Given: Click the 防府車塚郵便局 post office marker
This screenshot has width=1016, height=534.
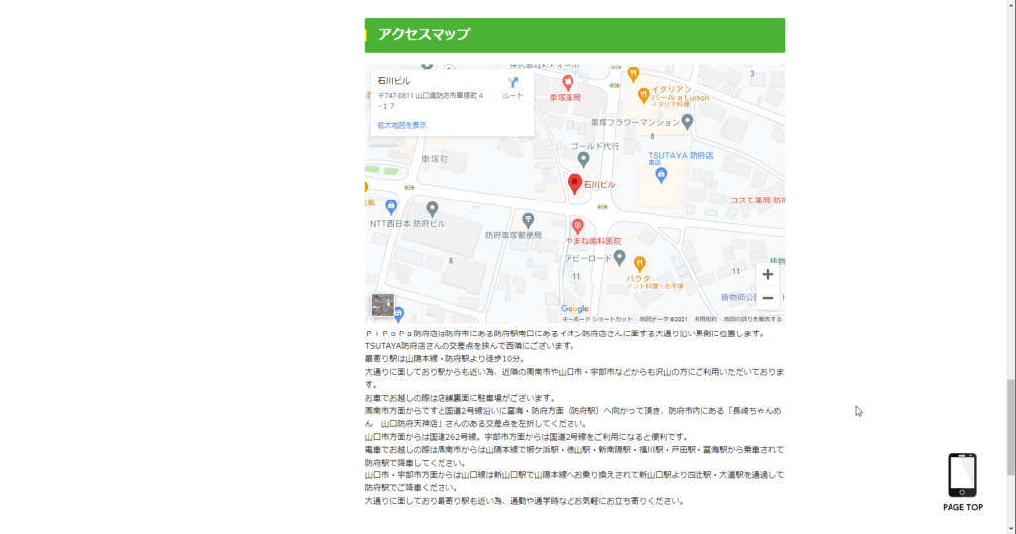Looking at the screenshot, I should pyautogui.click(x=528, y=220).
